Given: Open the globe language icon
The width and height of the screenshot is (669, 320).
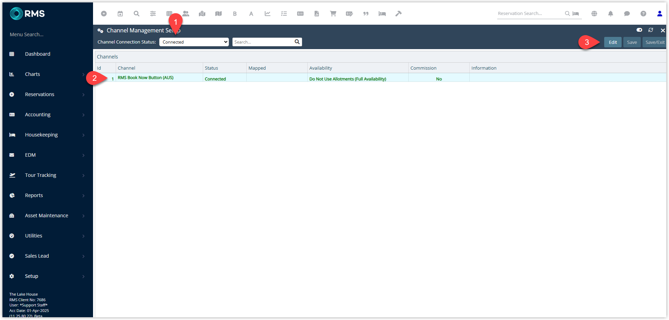Looking at the screenshot, I should click(594, 14).
